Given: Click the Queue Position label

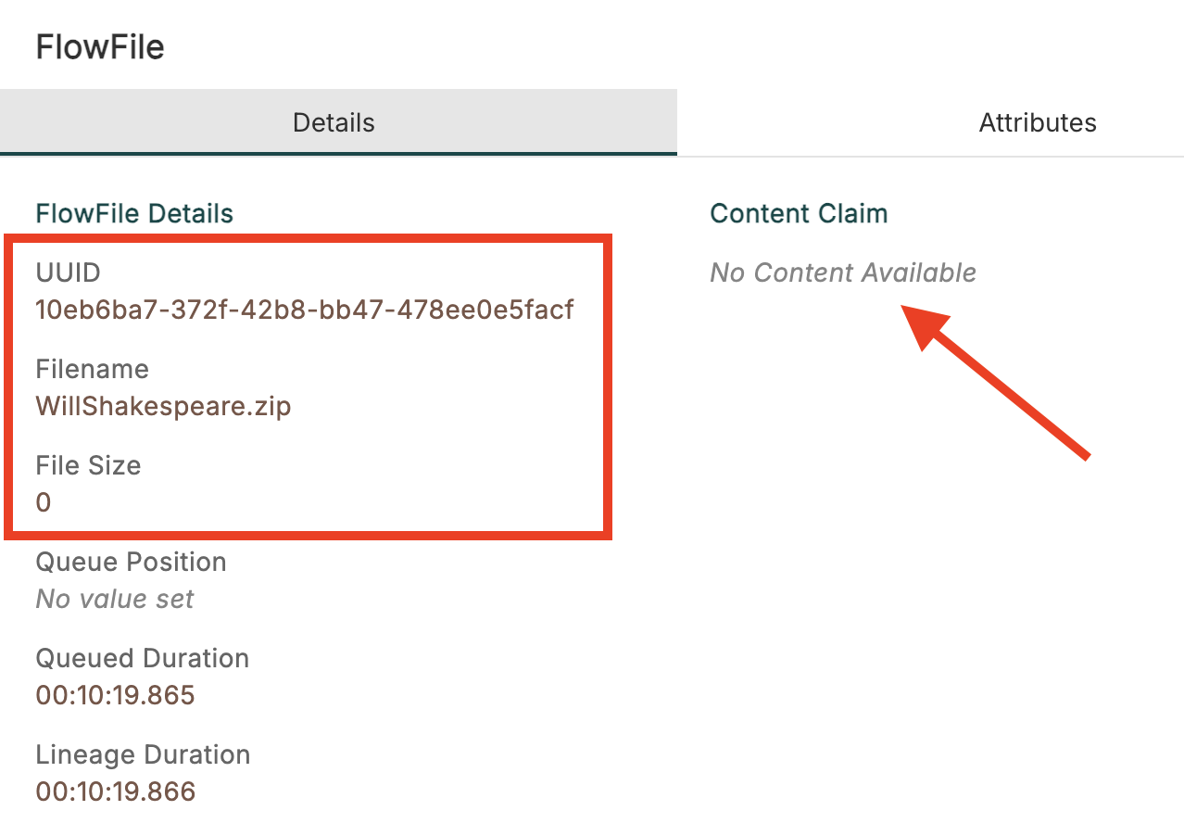Looking at the screenshot, I should tap(131, 562).
